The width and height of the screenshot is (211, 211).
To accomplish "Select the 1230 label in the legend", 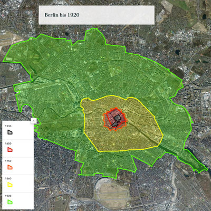I will pos(8,126).
